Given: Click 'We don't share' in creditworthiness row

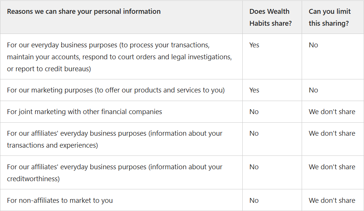Looking at the screenshot, I should [x=332, y=167].
